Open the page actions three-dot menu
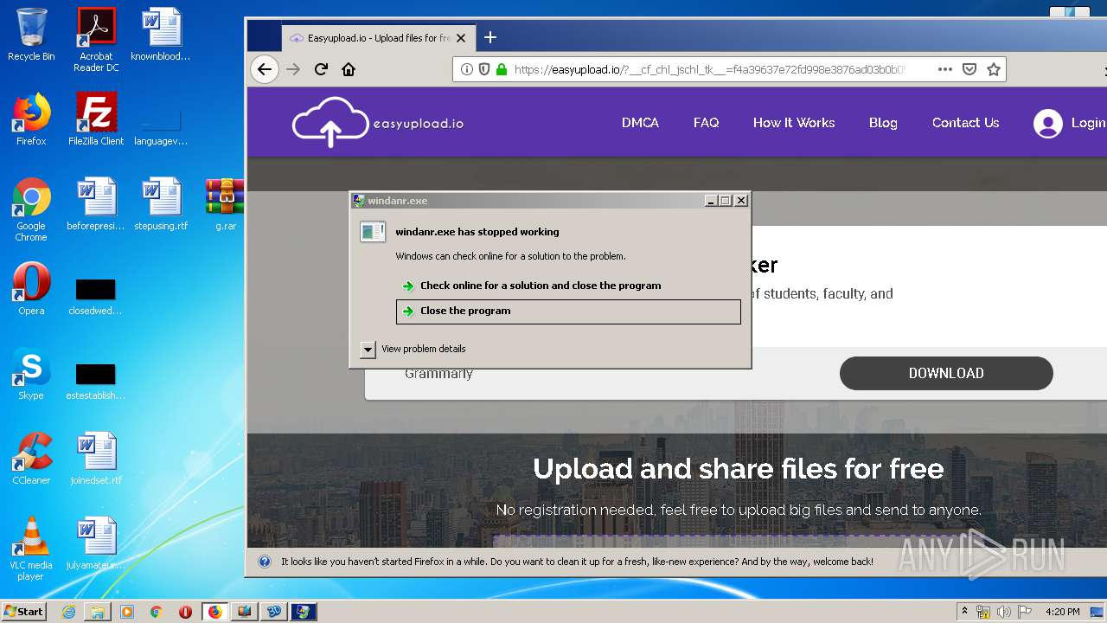This screenshot has height=623, width=1107. pos(945,69)
